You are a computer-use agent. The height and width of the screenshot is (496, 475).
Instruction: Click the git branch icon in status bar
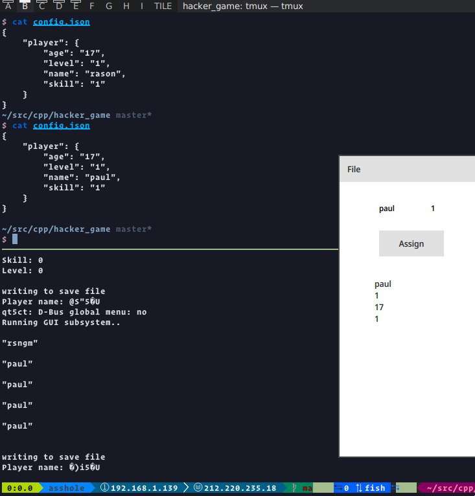point(294,488)
